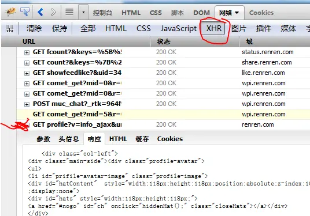Expand the POST muc_chat request row
This screenshot has height=216, width=310.
[27, 104]
